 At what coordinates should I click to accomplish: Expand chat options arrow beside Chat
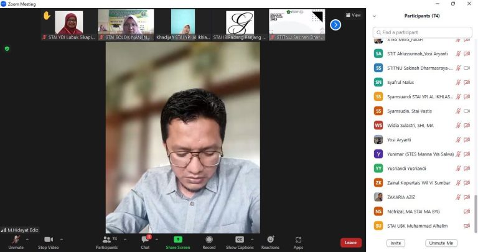click(x=157, y=240)
